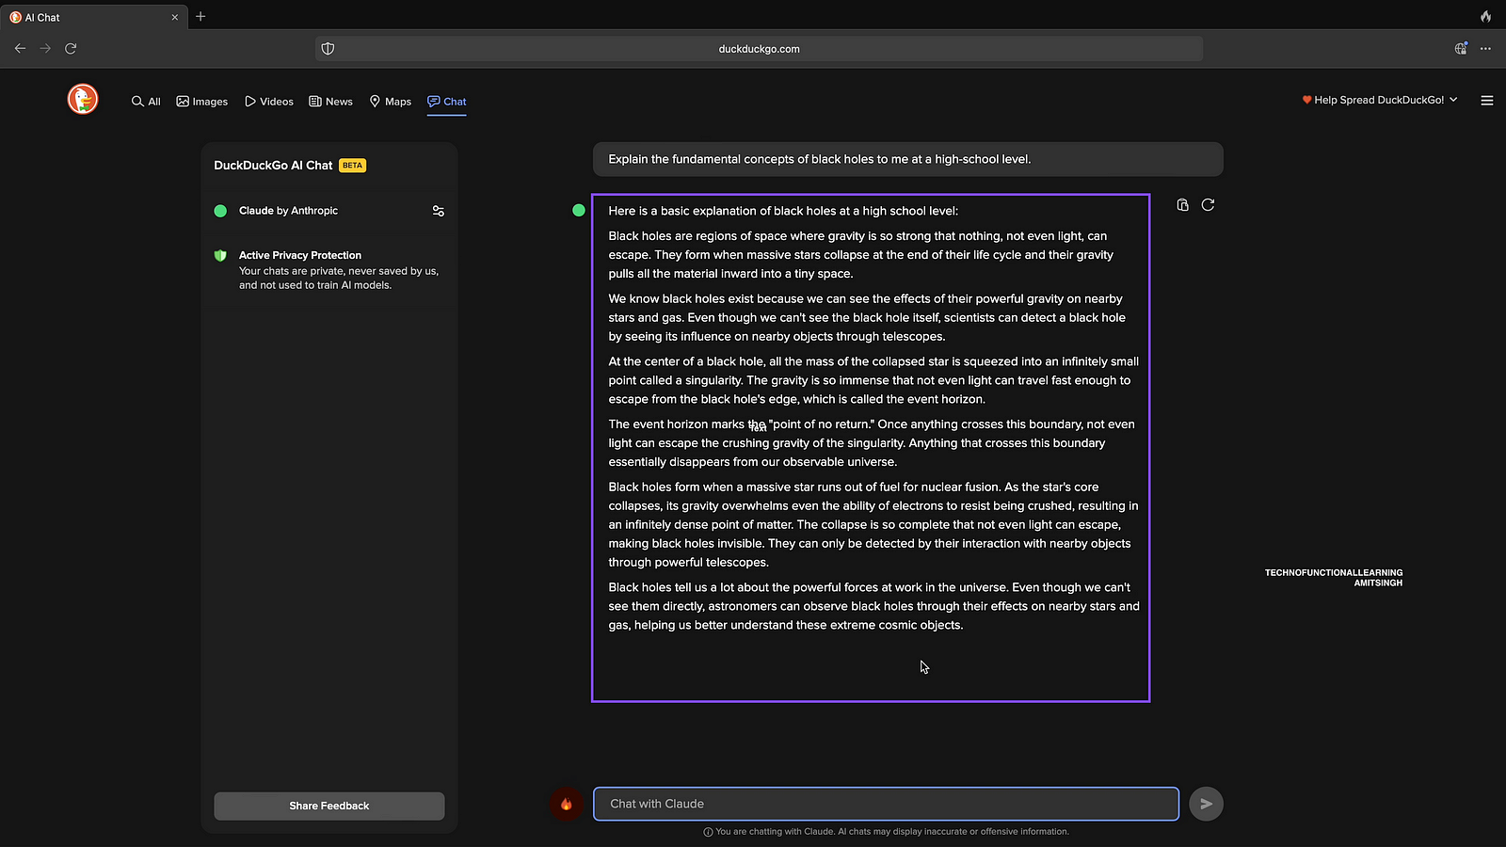Open the browser three-dot options menu
This screenshot has height=847, width=1506.
1485,49
